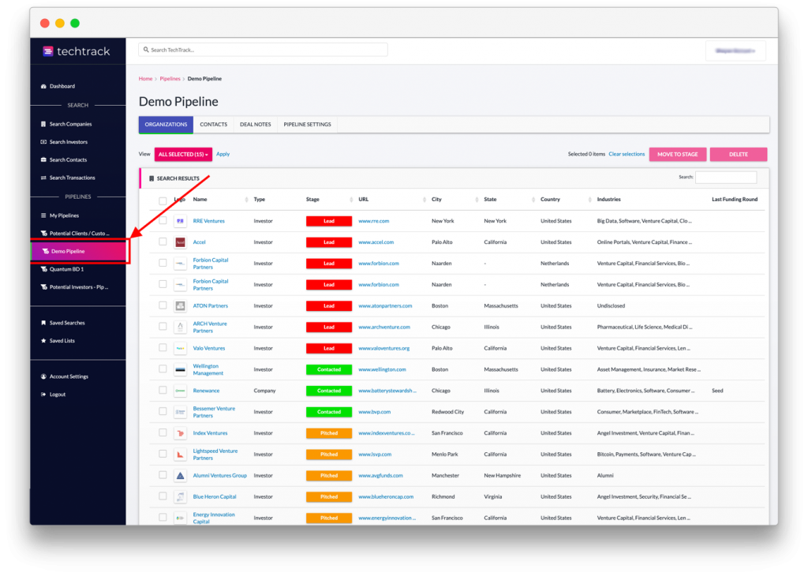Click the Clear selections link
The image size is (808, 584).
click(627, 154)
